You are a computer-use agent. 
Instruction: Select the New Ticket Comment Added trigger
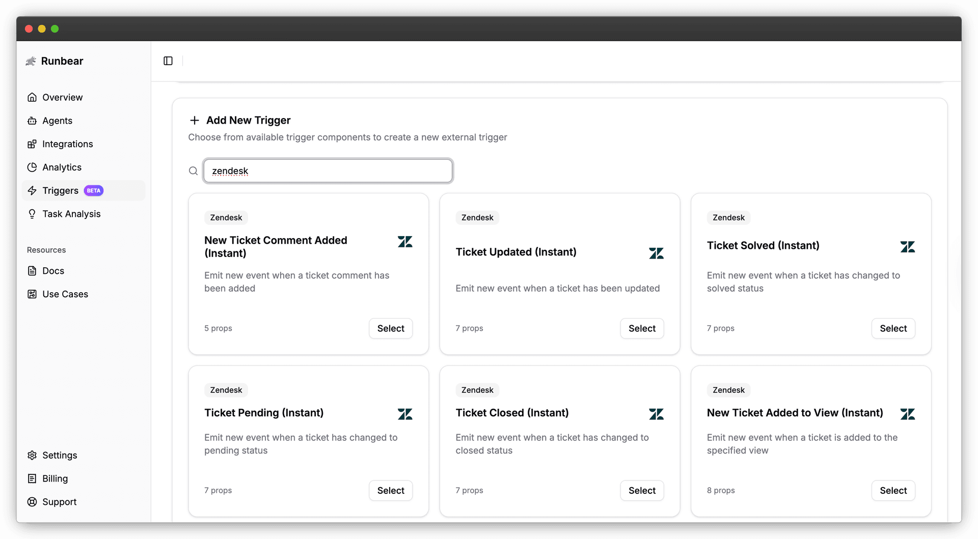point(390,328)
